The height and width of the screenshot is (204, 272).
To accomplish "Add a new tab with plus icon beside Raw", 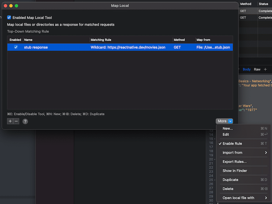I will (x=265, y=69).
